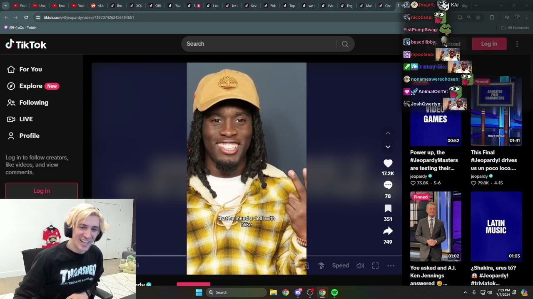Open the Latin Music thumbnail video
This screenshot has width=533, height=299.
click(x=496, y=226)
